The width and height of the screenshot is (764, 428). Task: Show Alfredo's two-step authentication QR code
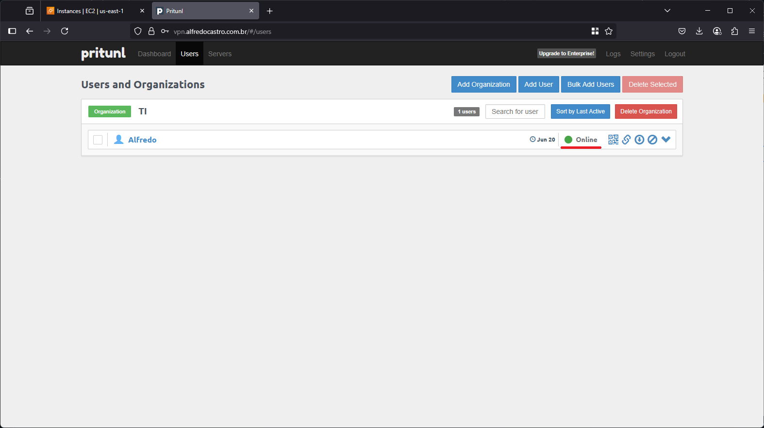point(613,140)
